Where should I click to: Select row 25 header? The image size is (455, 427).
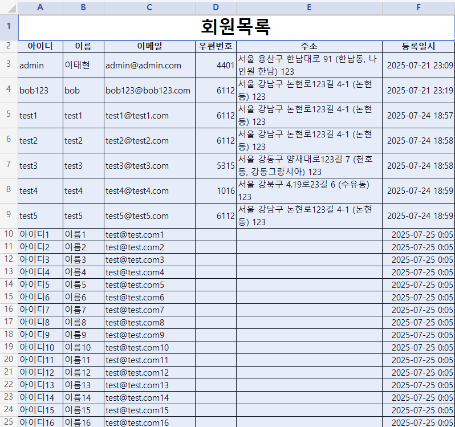[9, 422]
